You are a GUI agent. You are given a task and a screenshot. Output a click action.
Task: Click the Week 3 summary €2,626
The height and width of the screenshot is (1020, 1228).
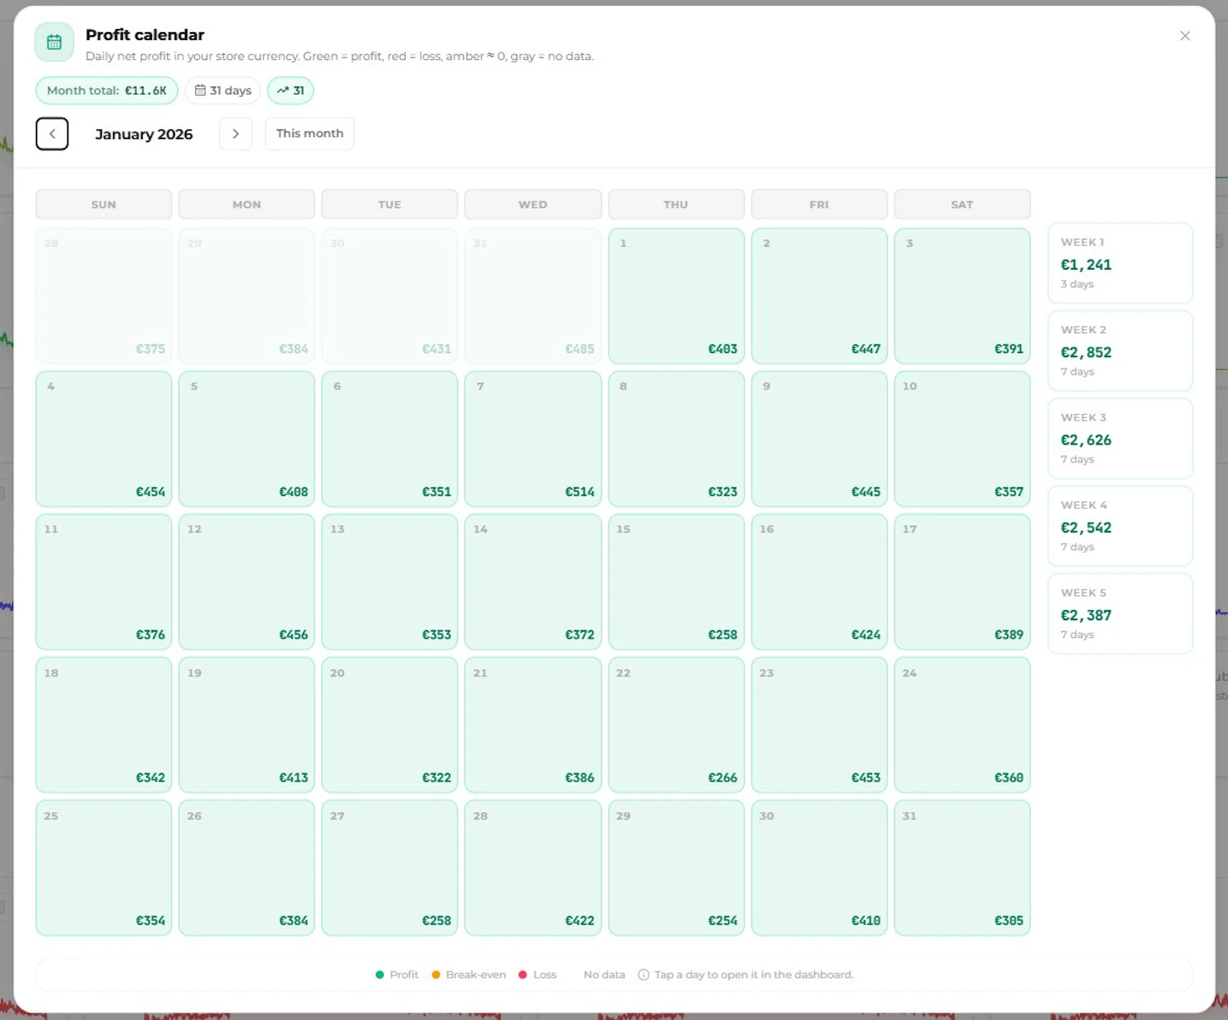click(1120, 438)
